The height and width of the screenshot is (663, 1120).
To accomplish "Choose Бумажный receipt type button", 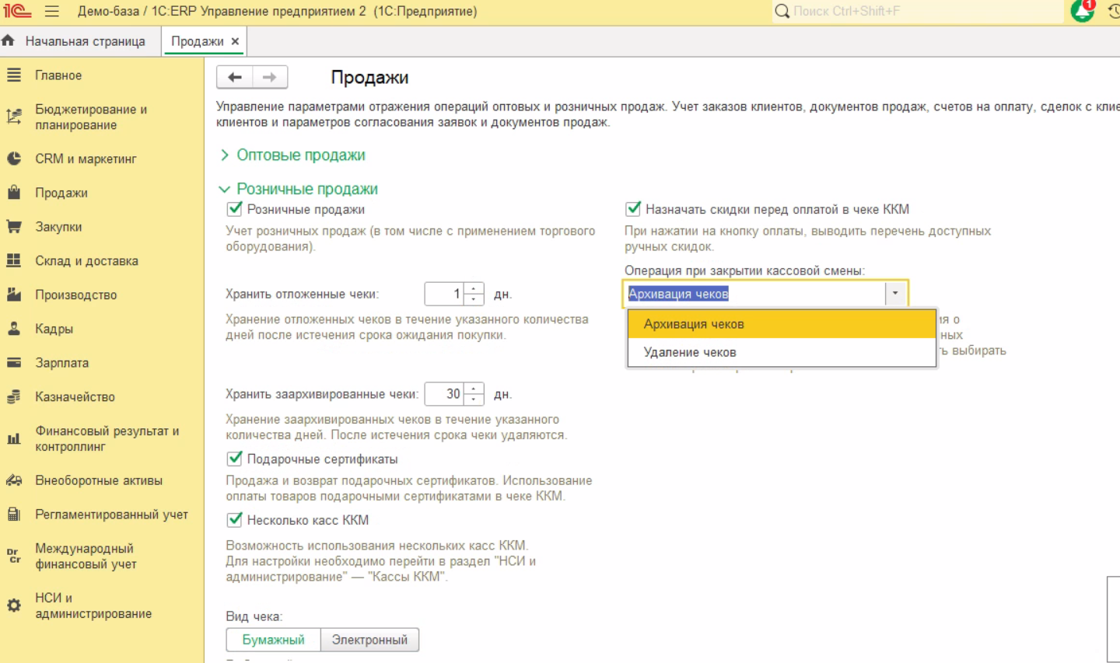I will click(x=273, y=640).
